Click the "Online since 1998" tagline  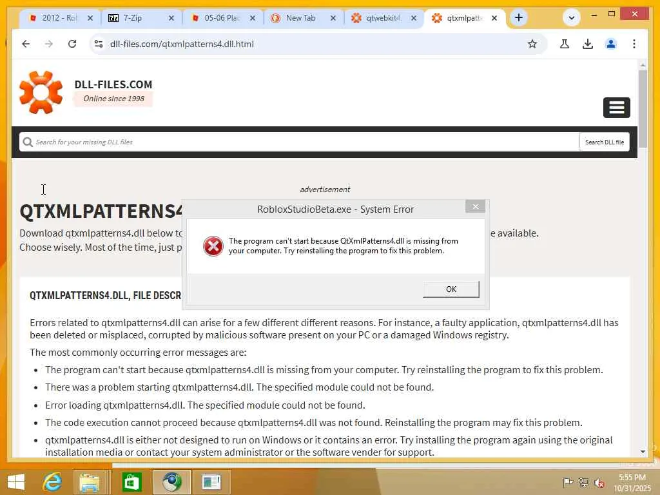pyautogui.click(x=113, y=99)
